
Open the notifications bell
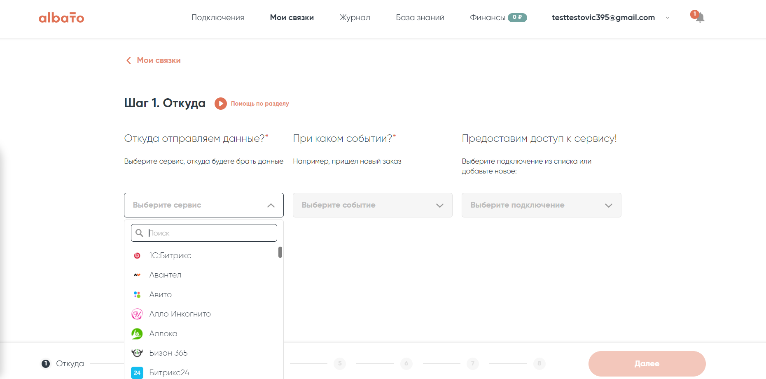(700, 18)
